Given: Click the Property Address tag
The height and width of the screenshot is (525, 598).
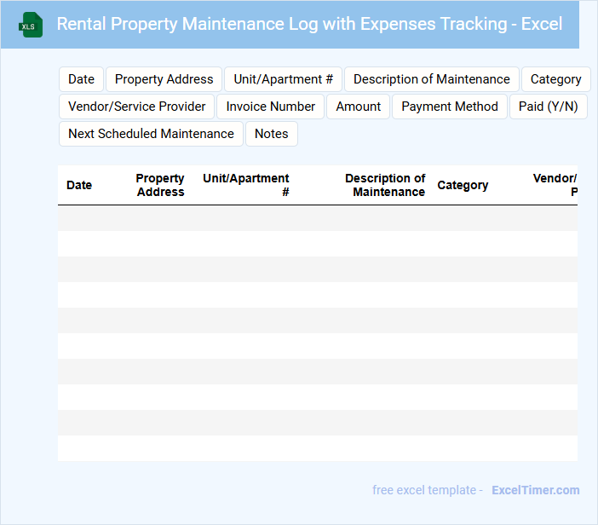Looking at the screenshot, I should coord(164,79).
